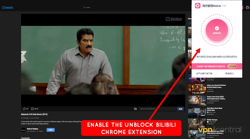Click the Search field in the header
Image resolution: width=250 pixels, height=139 pixels.
[x=88, y=7]
